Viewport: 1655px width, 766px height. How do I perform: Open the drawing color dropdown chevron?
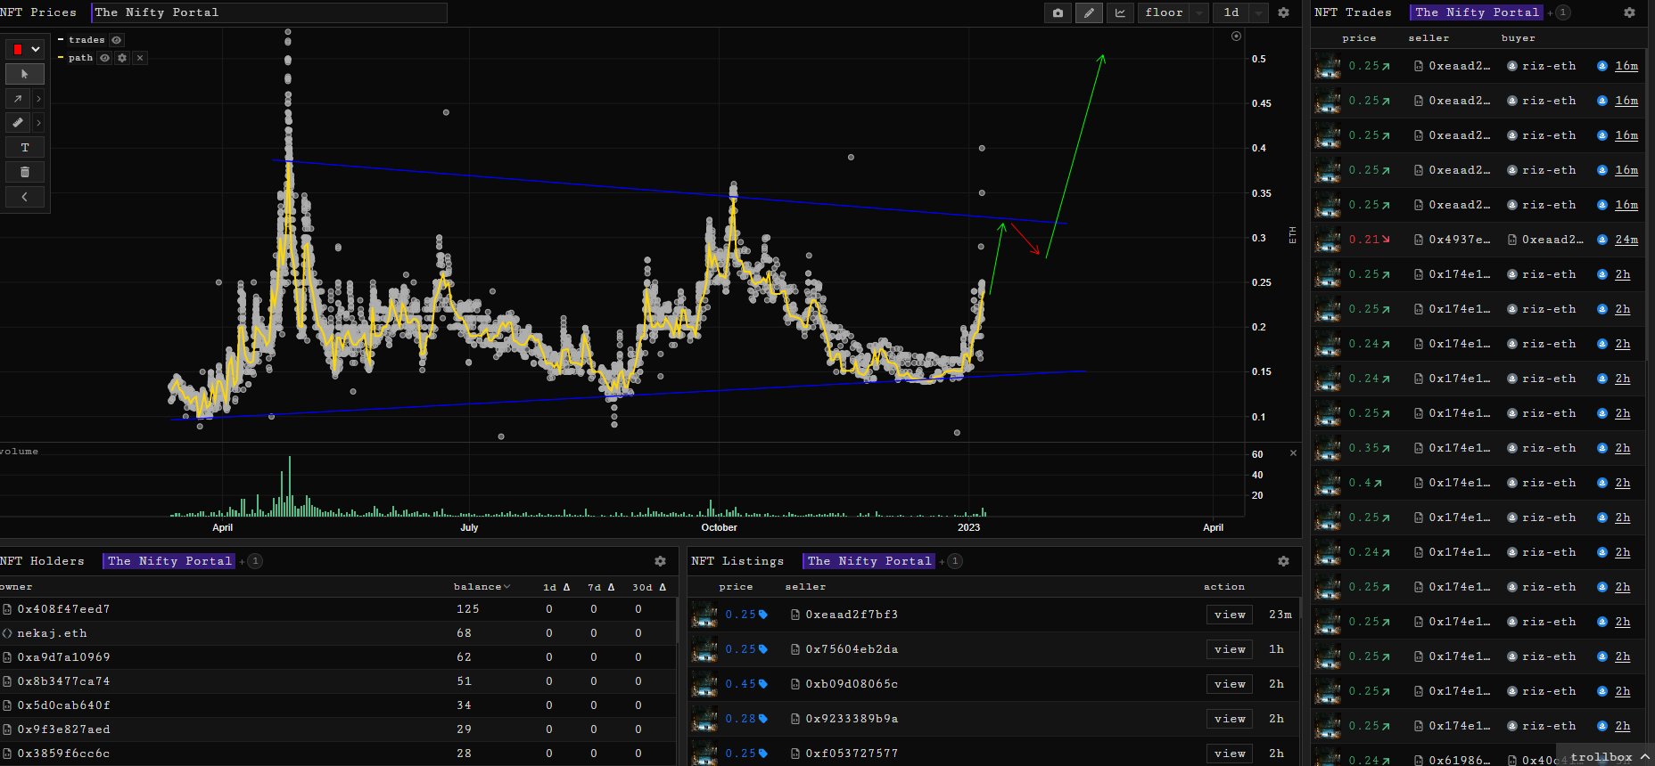36,50
